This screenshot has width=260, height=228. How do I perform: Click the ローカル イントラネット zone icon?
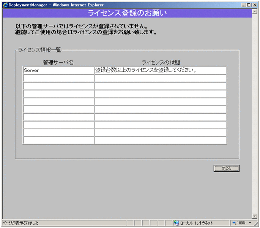point(176,223)
